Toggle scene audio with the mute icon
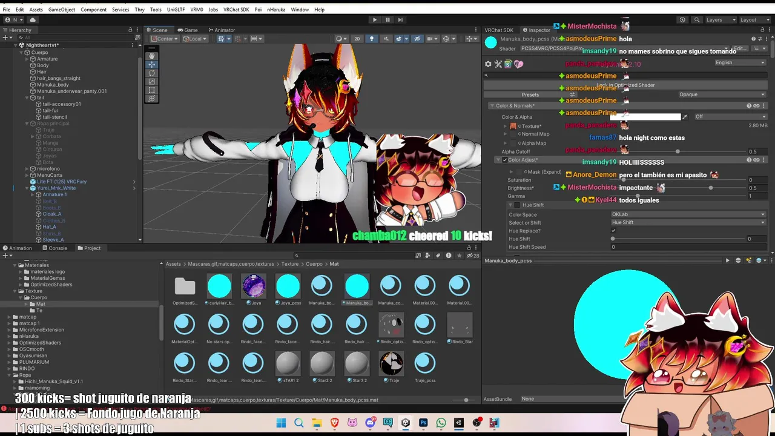This screenshot has width=775, height=436. point(385,39)
